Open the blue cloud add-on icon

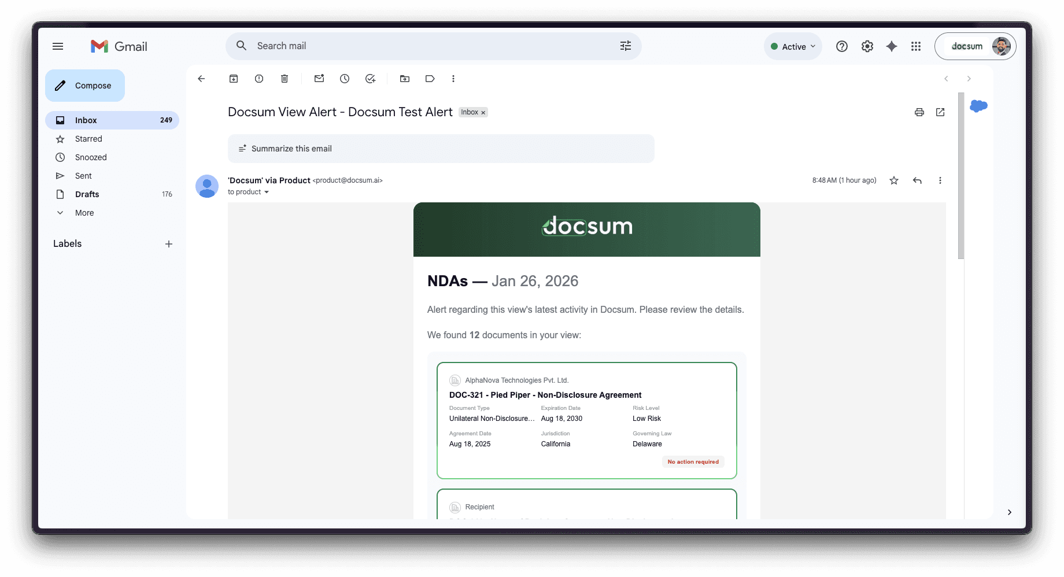[978, 106]
